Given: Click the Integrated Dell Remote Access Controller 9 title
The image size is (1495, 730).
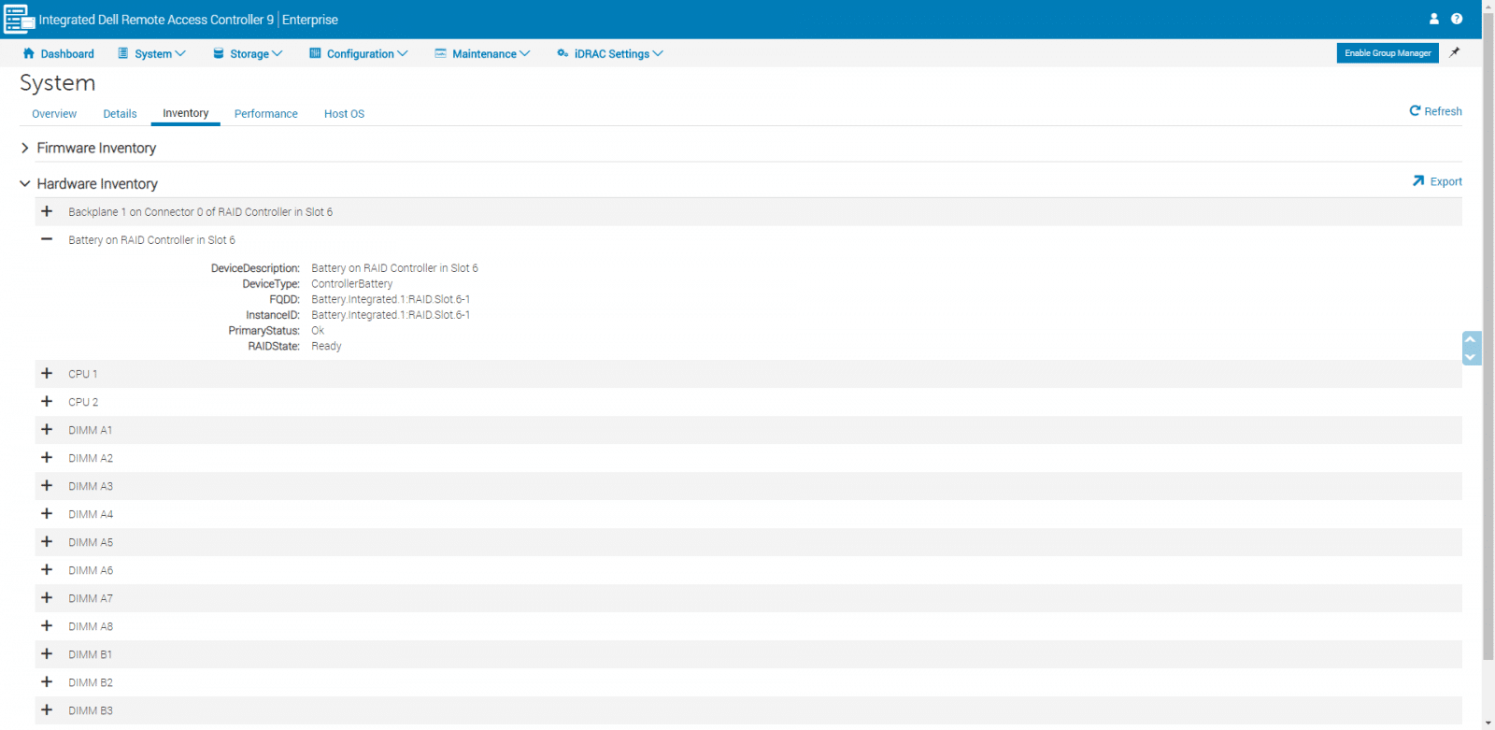Looking at the screenshot, I should [156, 20].
